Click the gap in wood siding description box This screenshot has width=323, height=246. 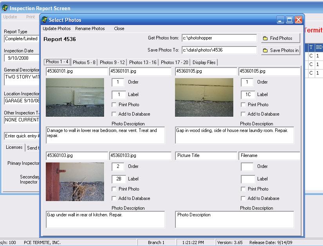coord(234,135)
